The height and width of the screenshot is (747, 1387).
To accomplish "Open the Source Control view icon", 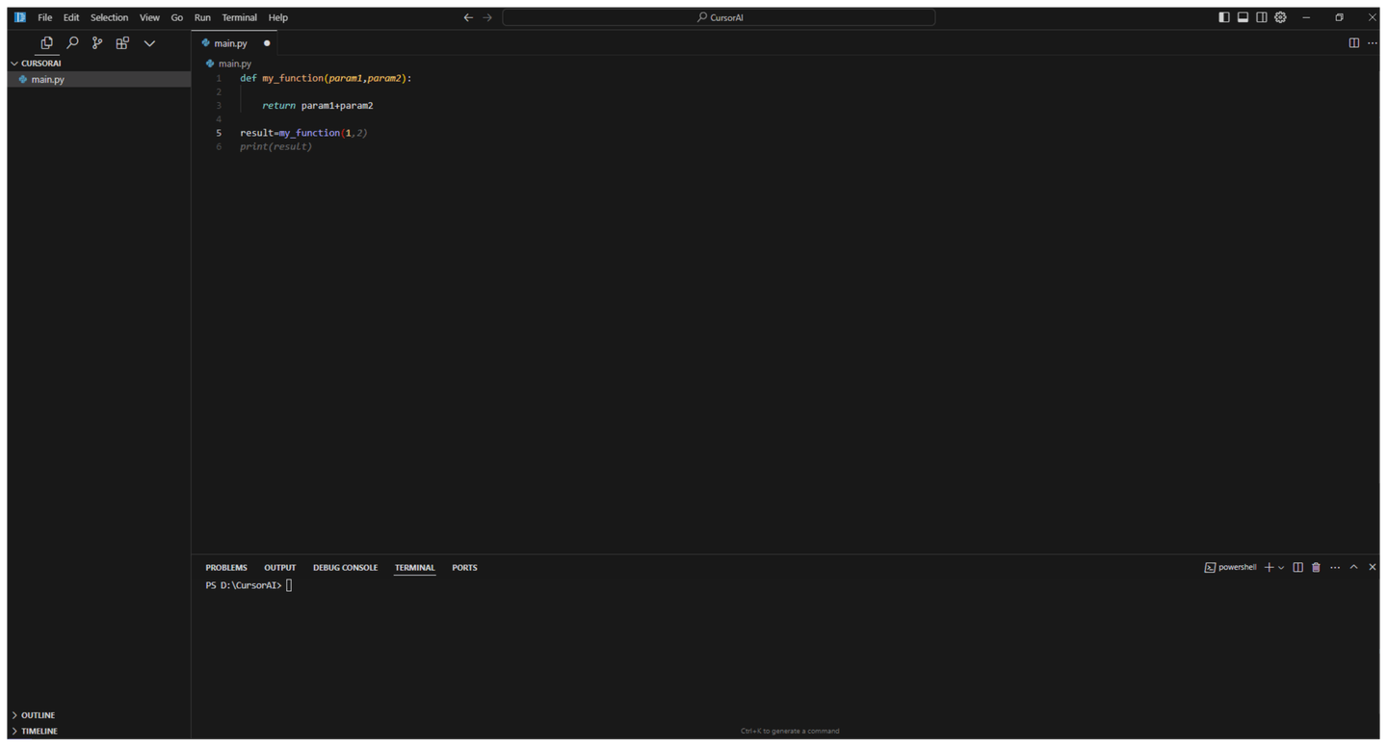I will pos(97,42).
